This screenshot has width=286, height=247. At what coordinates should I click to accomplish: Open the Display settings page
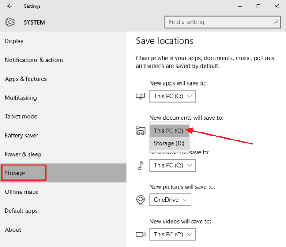14,41
